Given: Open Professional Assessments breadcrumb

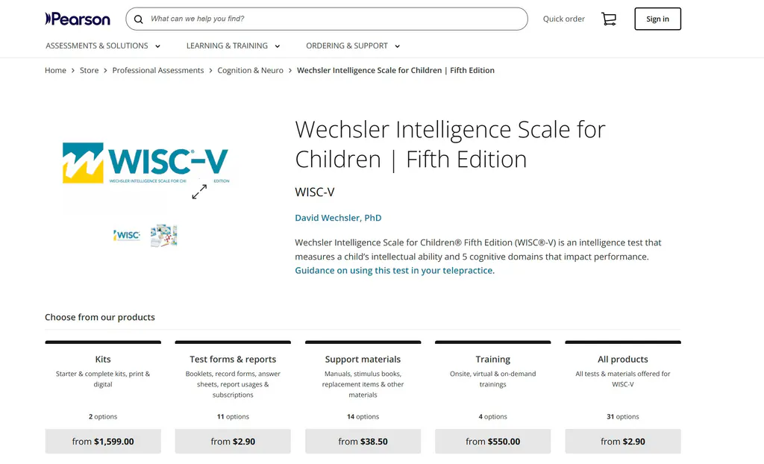Looking at the screenshot, I should [x=158, y=70].
